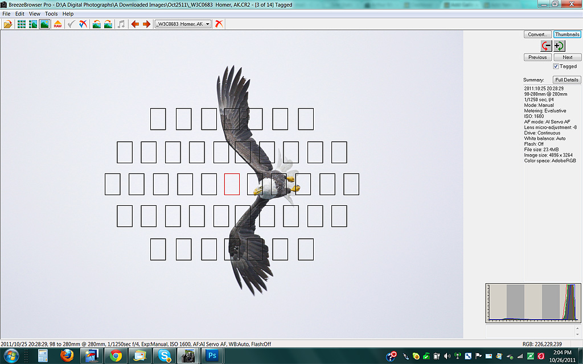Switch to BreezeBrowser camera taskbar icon
The height and width of the screenshot is (364, 583).
click(188, 356)
